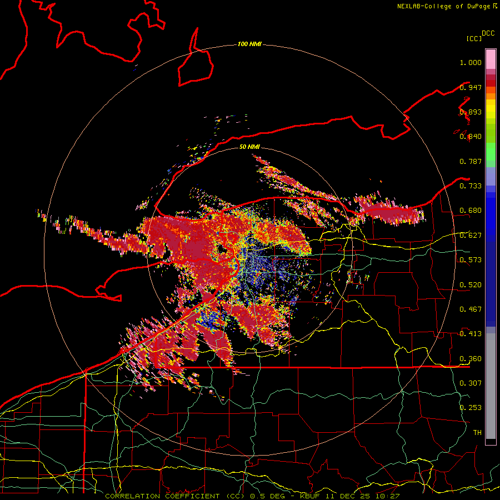Click the 0.947 color scale label
This screenshot has width=500, height=500.
click(x=471, y=87)
